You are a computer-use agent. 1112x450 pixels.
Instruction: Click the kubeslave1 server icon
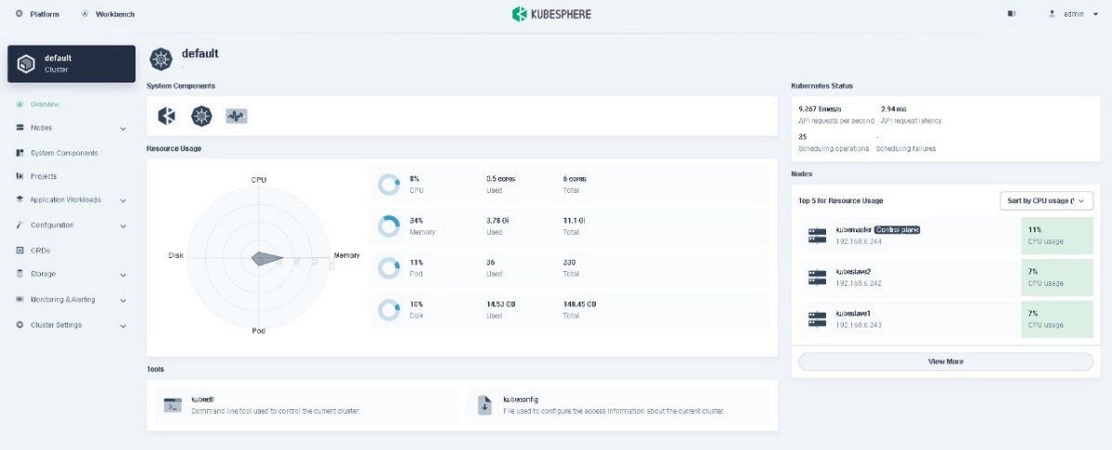[x=818, y=319]
